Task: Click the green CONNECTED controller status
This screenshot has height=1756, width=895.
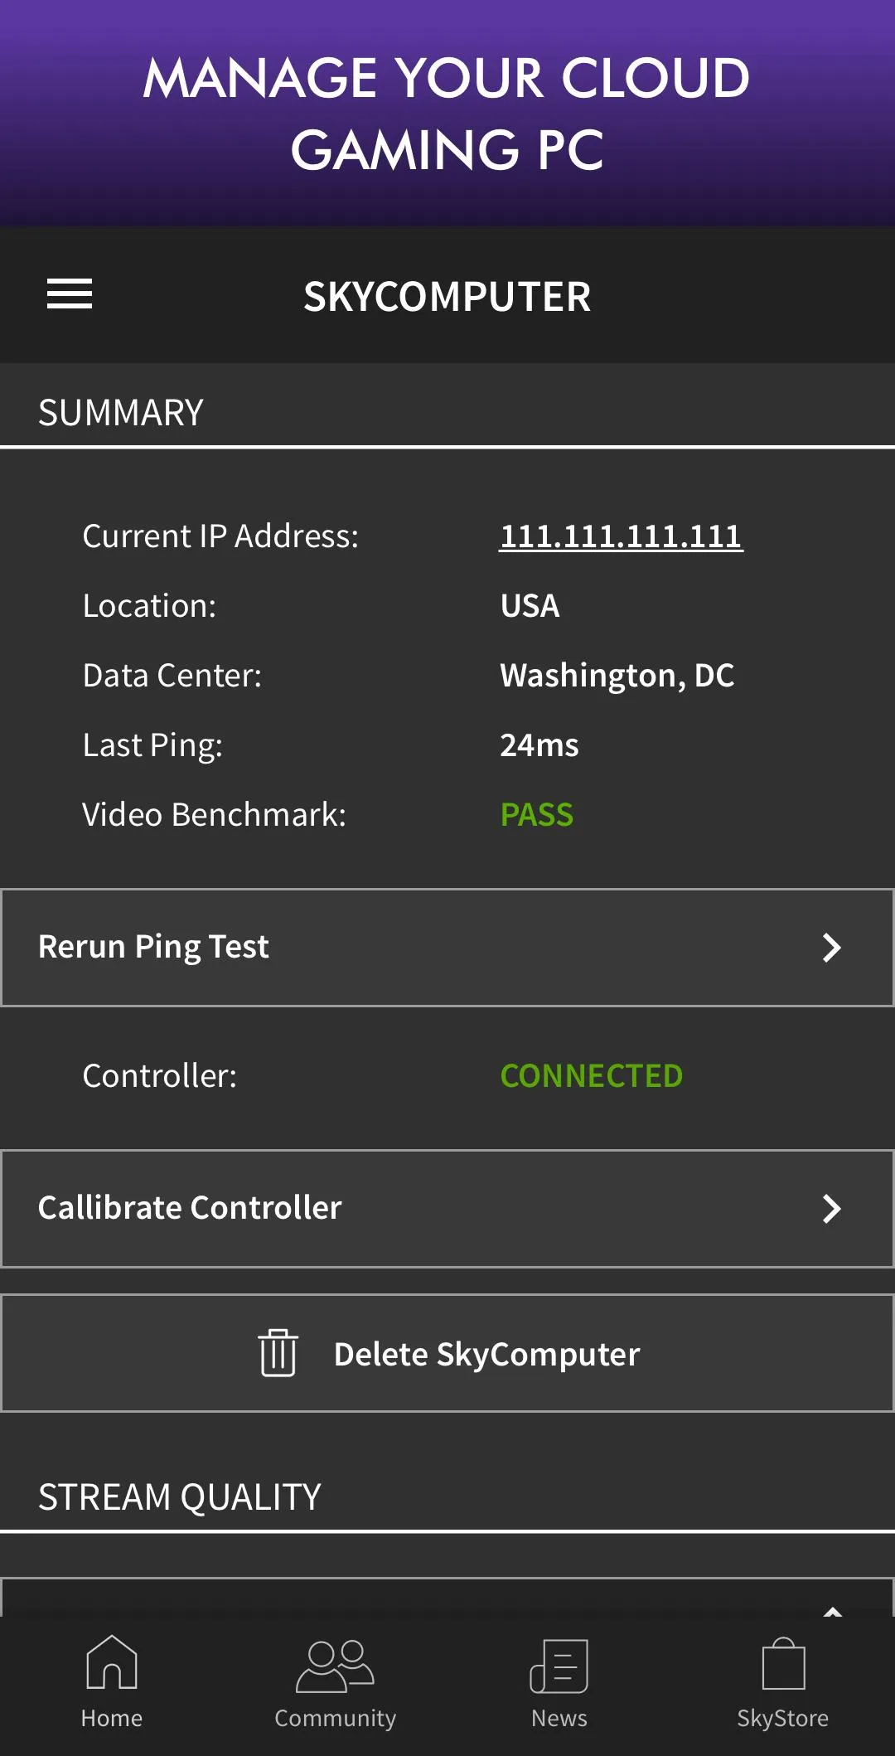Action: (592, 1076)
